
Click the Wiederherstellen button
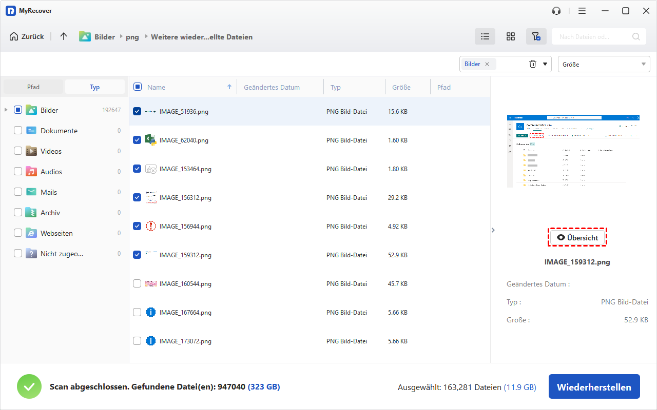tap(594, 387)
